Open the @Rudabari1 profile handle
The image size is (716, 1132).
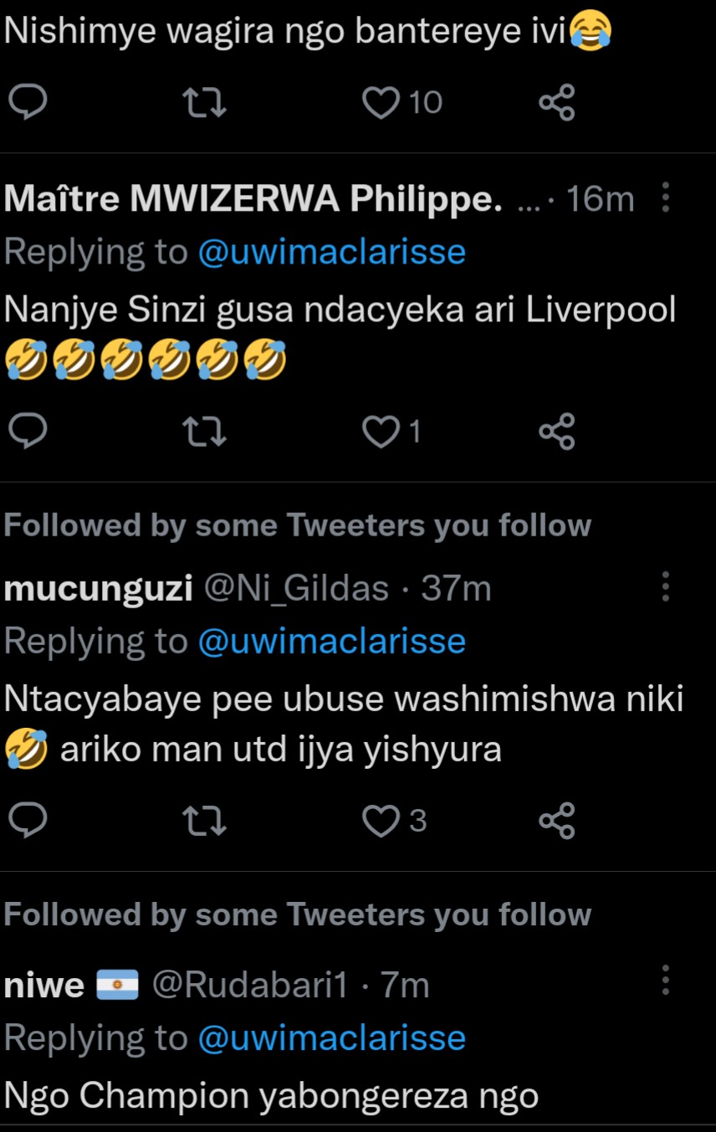[248, 986]
